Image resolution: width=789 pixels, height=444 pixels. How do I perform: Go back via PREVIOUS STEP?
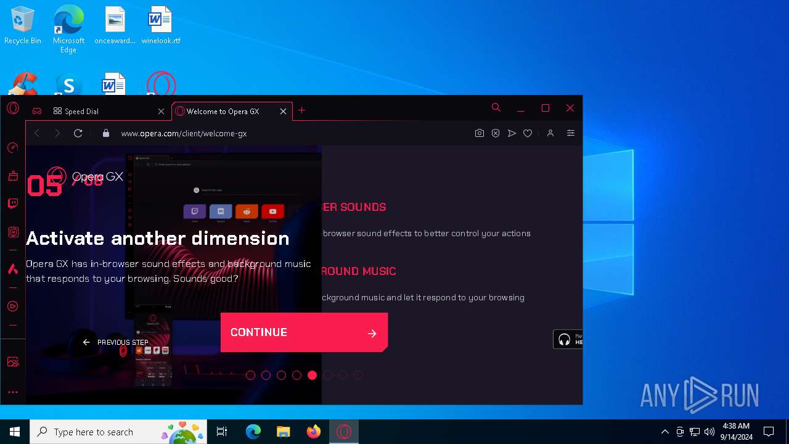click(x=116, y=342)
